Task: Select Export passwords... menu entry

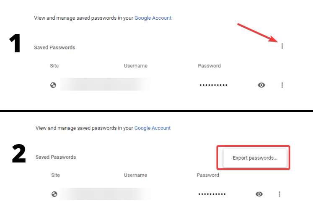Action: click(255, 158)
